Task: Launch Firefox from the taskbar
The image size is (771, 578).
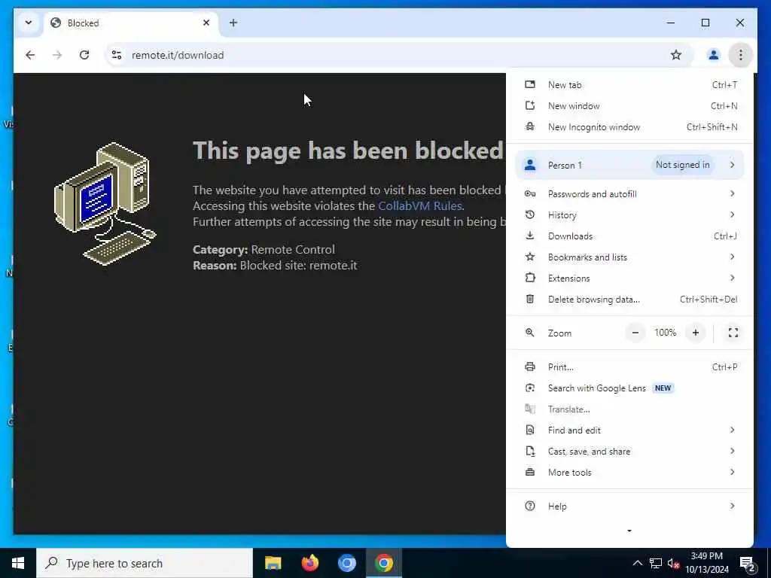Action: click(x=309, y=563)
